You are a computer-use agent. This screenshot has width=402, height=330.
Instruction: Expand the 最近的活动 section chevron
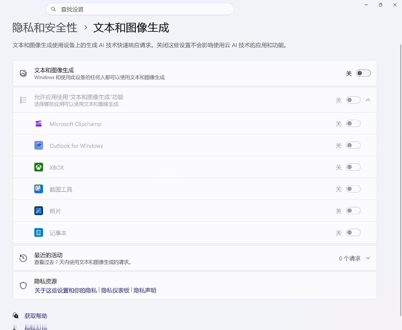[368, 258]
